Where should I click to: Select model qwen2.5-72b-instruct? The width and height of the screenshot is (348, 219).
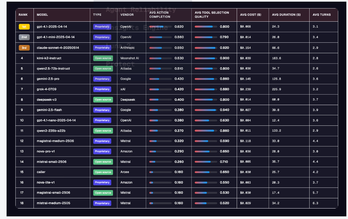tap(53, 69)
